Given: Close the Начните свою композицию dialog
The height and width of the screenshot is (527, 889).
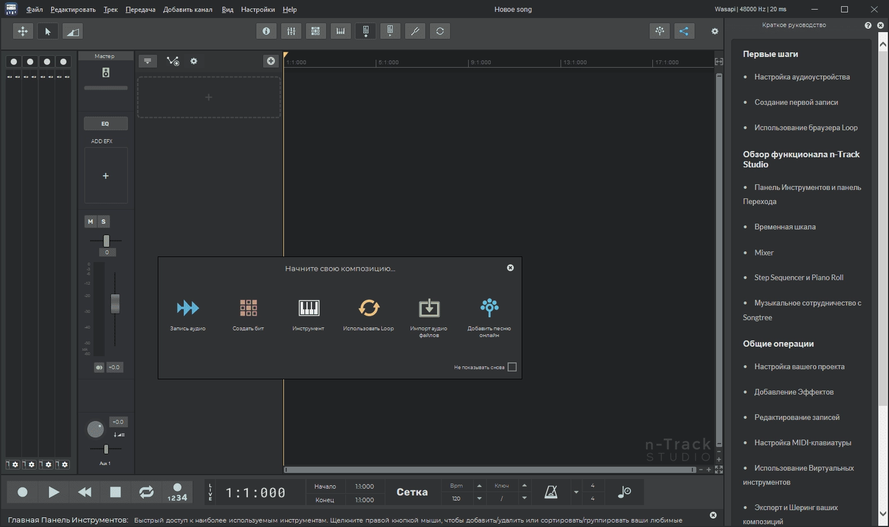Looking at the screenshot, I should (x=510, y=268).
